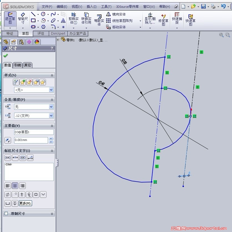Click Linear Sketch Pattern (线性草图阵列)

119,21
